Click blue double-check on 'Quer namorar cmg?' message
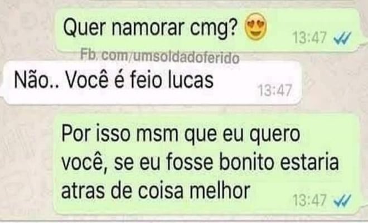 [x=342, y=38]
